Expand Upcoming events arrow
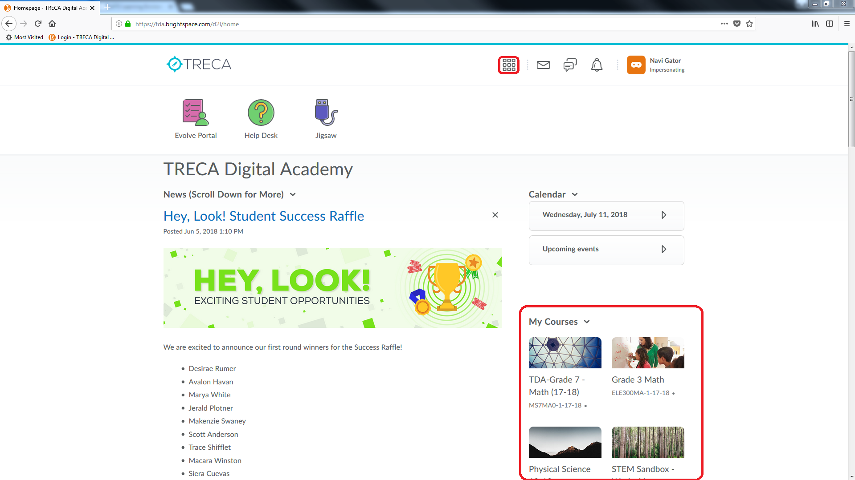The width and height of the screenshot is (855, 480). point(664,249)
